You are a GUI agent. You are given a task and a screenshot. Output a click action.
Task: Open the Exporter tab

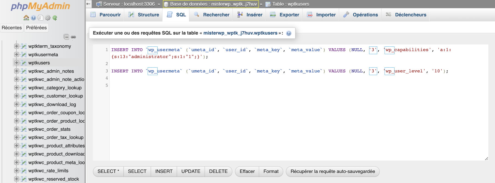284,15
